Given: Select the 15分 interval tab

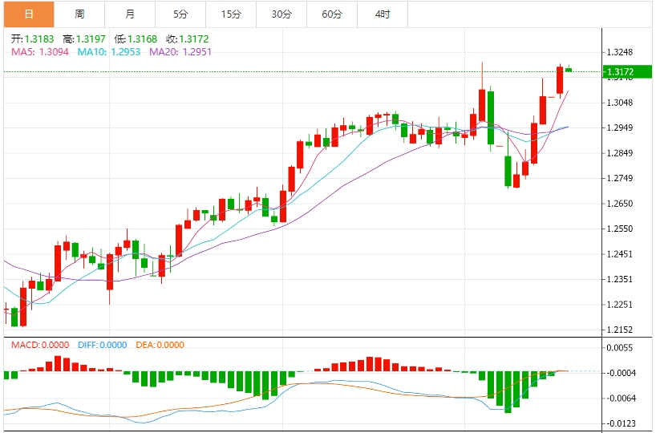Looking at the screenshot, I should click(231, 14).
